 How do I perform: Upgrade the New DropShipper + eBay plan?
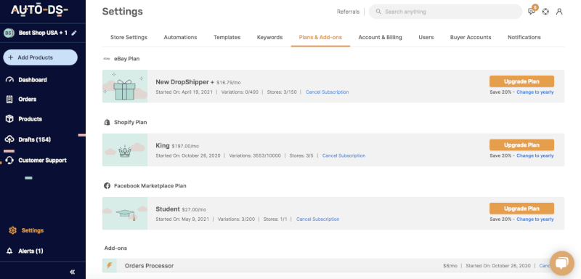click(521, 81)
